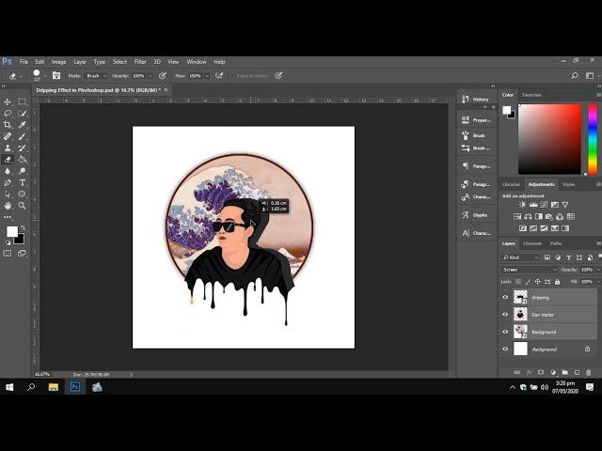Add a Hue/Saturation adjustment
Screen dimensions: 602x451
pos(517,217)
